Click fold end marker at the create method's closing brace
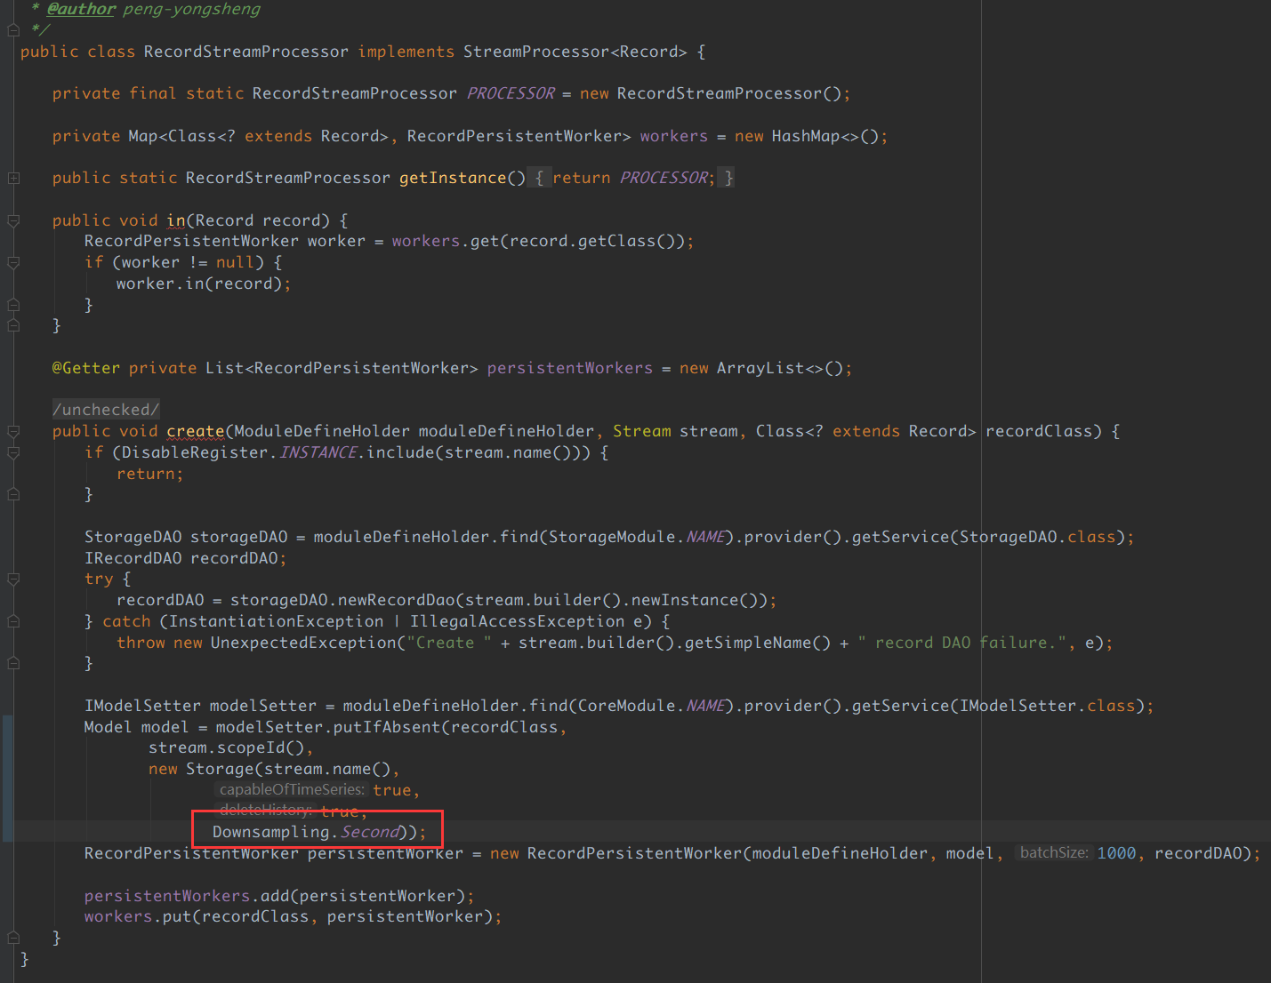Image resolution: width=1271 pixels, height=983 pixels. coord(13,938)
